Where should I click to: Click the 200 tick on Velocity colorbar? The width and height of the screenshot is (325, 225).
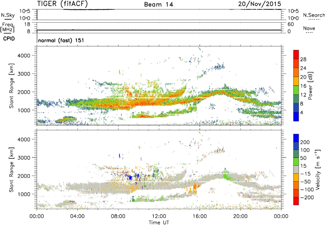click(305, 142)
